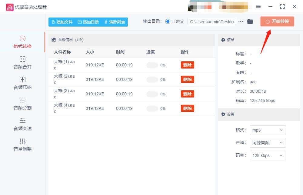The height and width of the screenshot is (195, 303).
Task: Expand the 声道 channel dropdown
Action: 268,143
